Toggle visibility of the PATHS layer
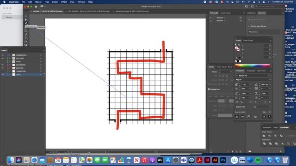The width and height of the screenshot is (296, 166). (x=3, y=61)
